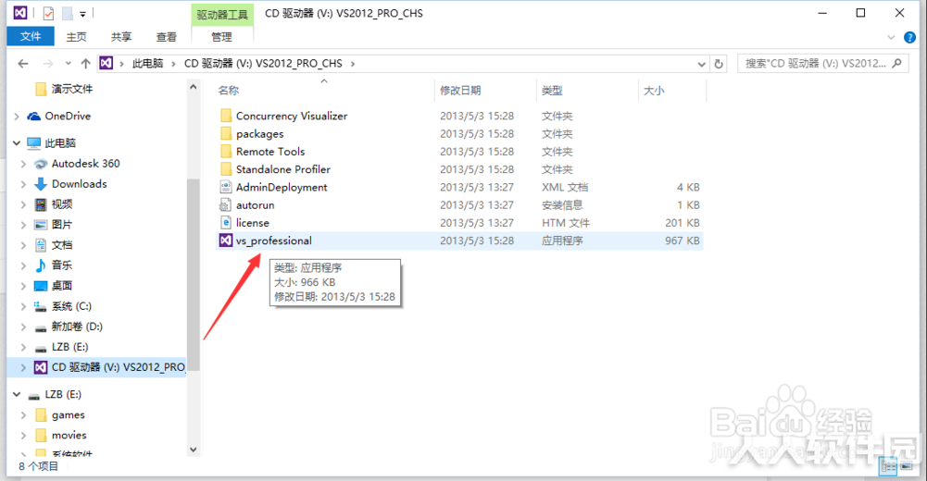
Task: Expand the OneDrive tree node
Action: (17, 117)
